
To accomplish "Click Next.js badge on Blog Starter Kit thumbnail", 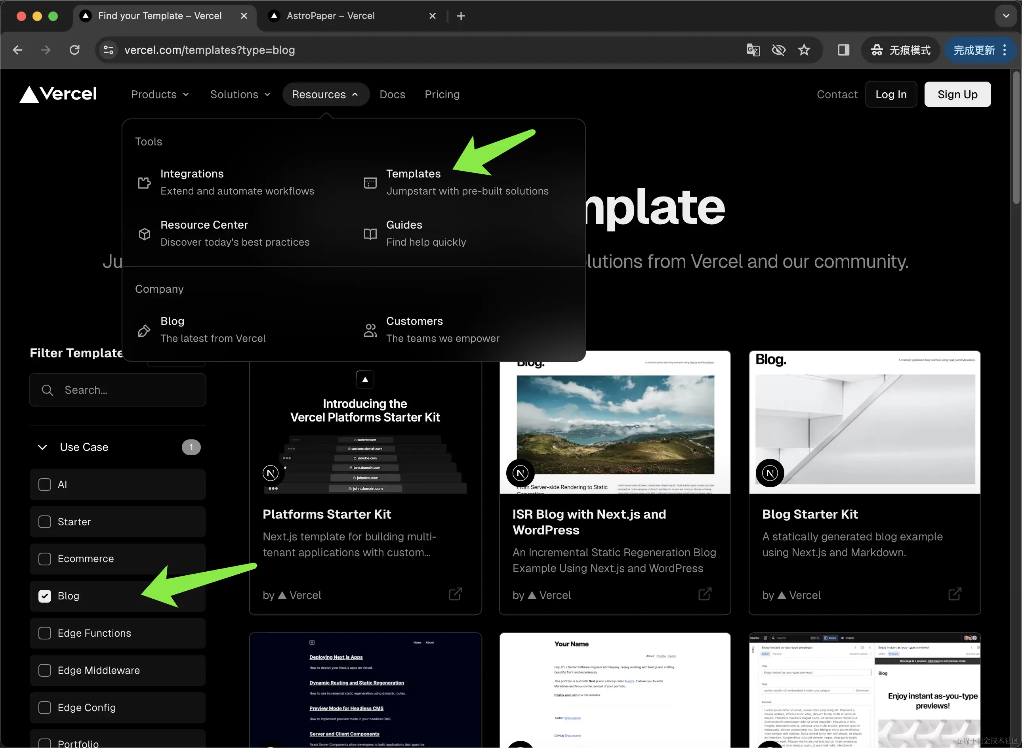I will (770, 473).
